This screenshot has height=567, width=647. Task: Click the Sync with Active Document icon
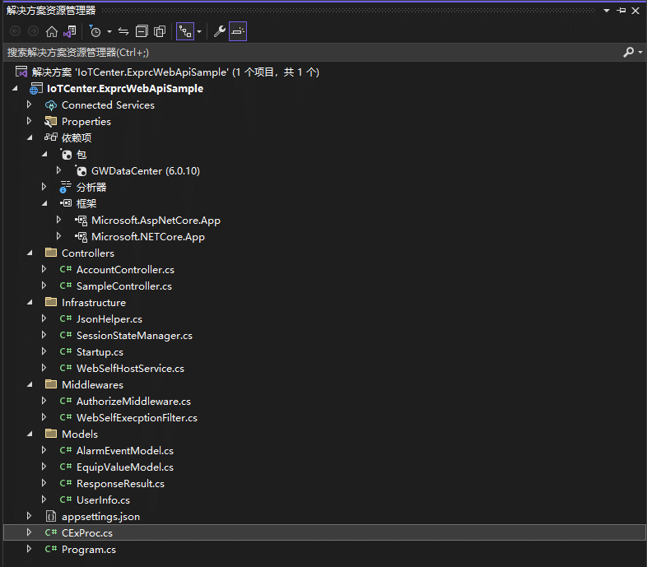coord(123,31)
